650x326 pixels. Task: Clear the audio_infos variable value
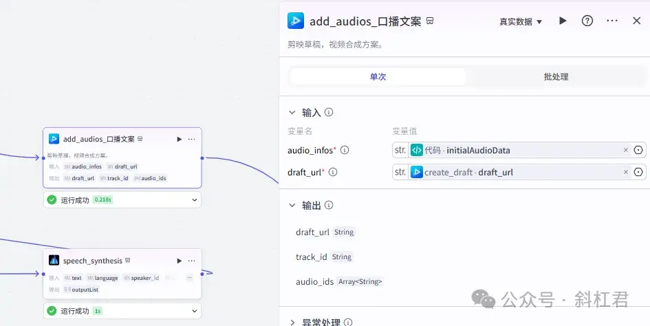tap(626, 150)
